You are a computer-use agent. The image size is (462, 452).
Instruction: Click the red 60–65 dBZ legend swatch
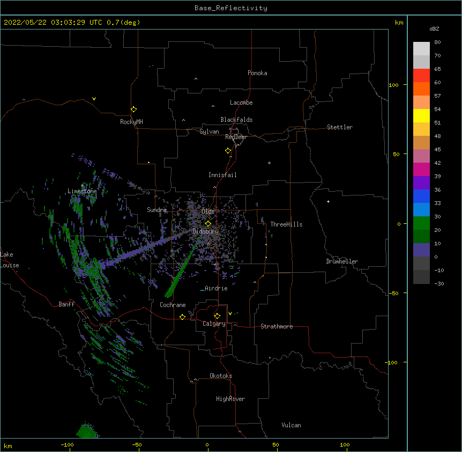pyautogui.click(x=421, y=75)
